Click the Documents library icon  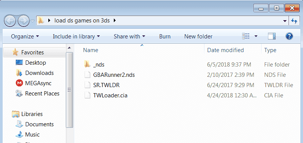(19, 124)
